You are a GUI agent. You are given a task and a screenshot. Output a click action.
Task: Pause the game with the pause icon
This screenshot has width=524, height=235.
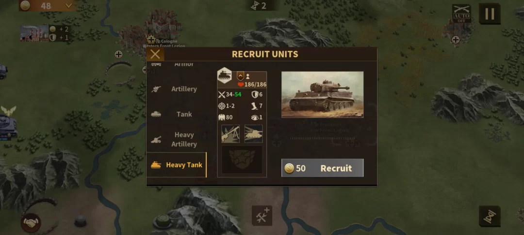(x=490, y=14)
